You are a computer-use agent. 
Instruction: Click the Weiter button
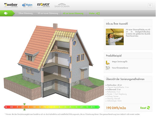pos(94,13)
